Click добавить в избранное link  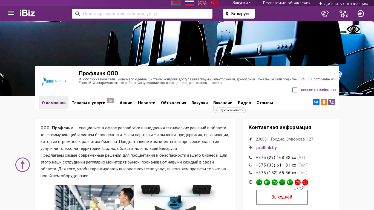pos(318,90)
